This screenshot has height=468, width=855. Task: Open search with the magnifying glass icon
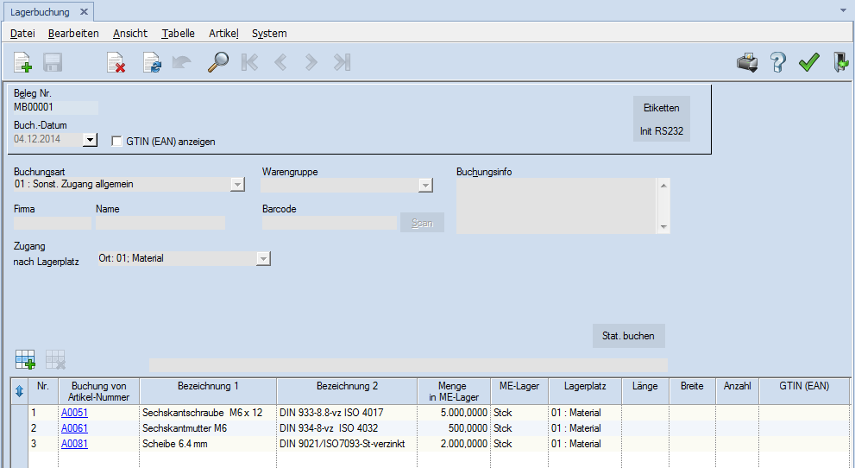coord(217,62)
